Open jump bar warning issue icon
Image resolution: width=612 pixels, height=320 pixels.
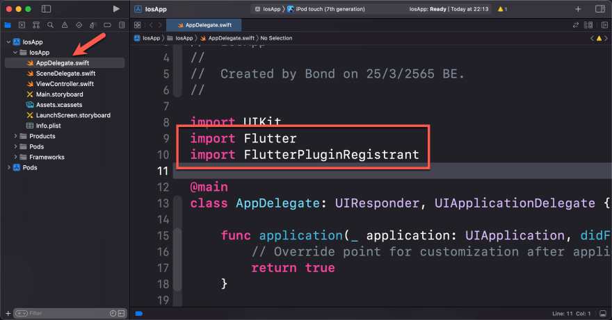point(599,38)
